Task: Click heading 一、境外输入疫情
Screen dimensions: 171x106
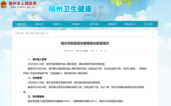Action: (x=37, y=59)
